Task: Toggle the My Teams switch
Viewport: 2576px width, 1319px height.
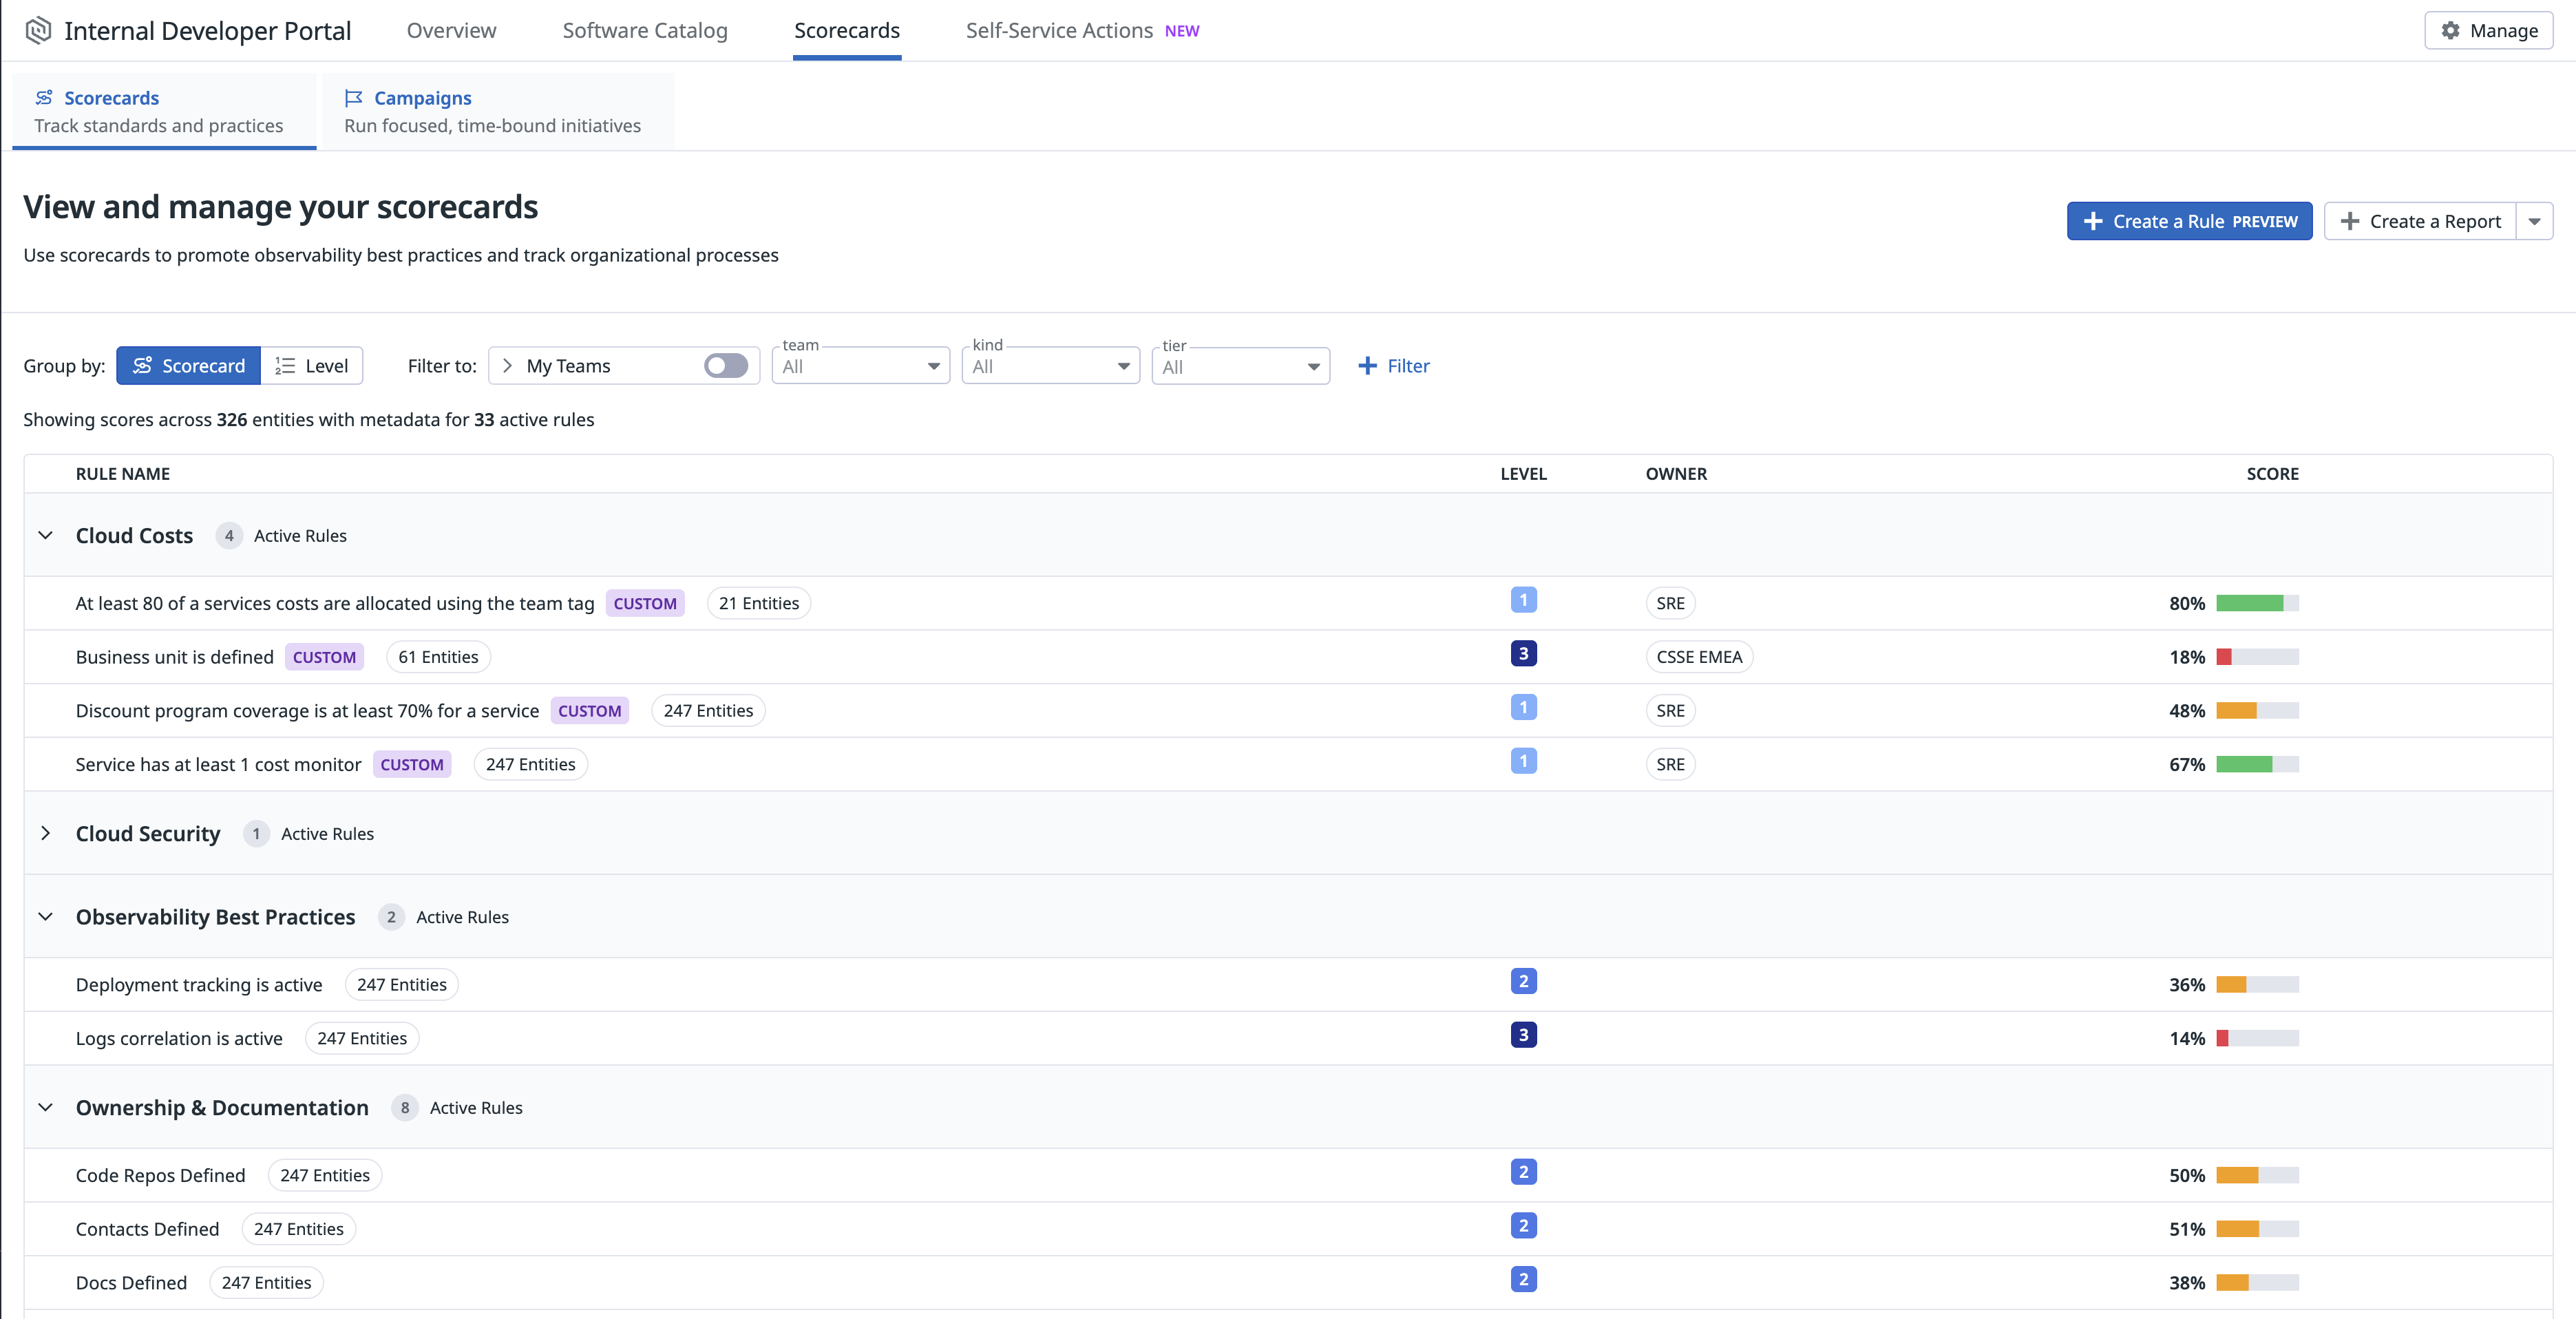Action: [725, 366]
